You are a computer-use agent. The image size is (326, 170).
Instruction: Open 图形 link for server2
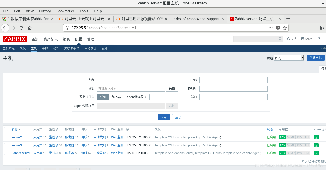[x=84, y=137]
